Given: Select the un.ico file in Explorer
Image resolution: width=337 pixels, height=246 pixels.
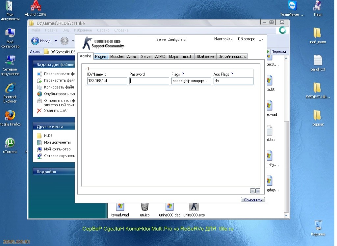Looking at the screenshot, I should (x=145, y=210).
